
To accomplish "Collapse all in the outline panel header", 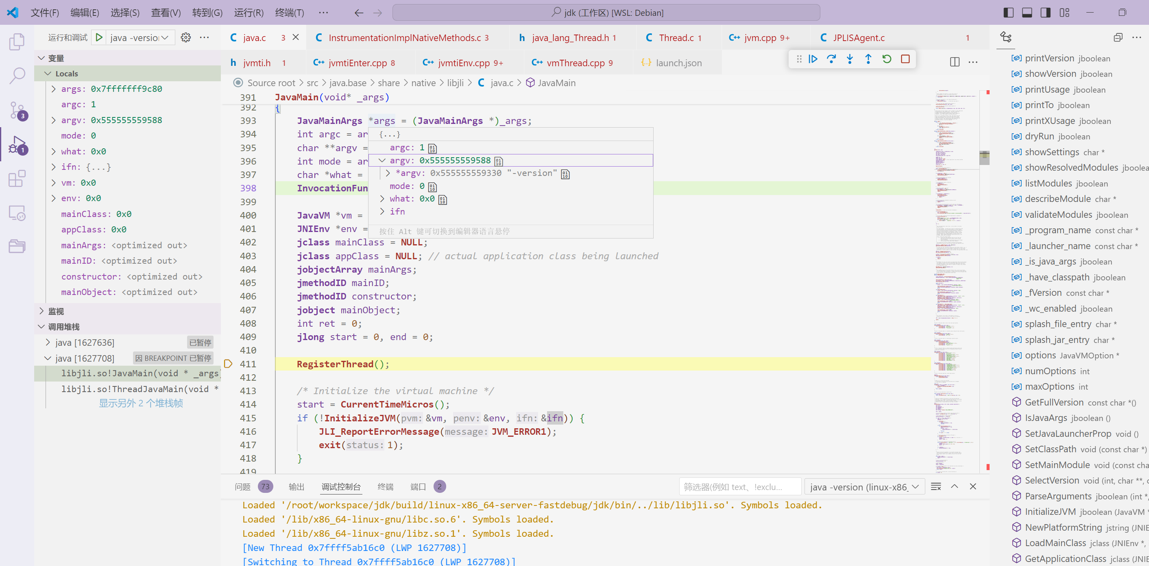I will pos(1117,37).
